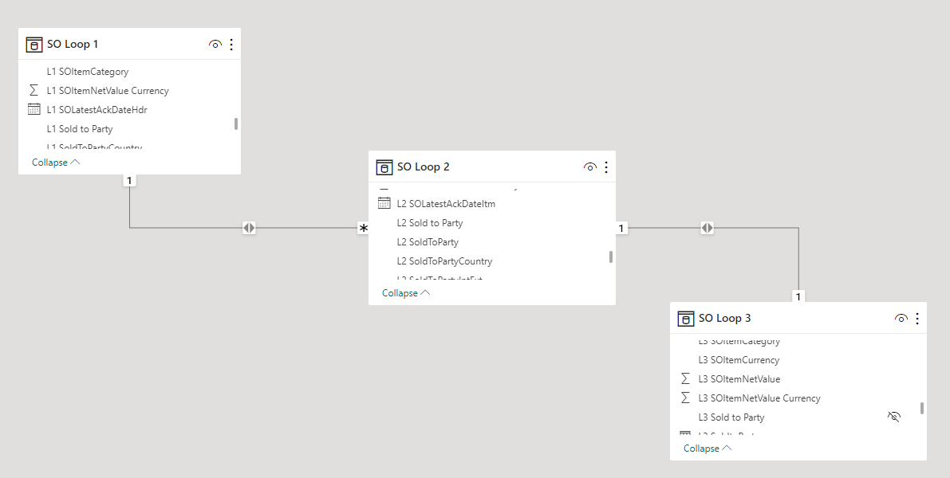
Task: Click the sum icon beside L3 SOItemNetValue
Action: click(685, 378)
